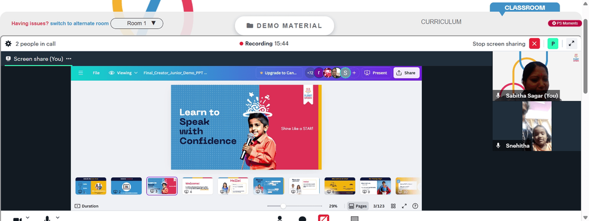The image size is (589, 221).
Task: Expand microphone options chevron
Action: coord(58,217)
